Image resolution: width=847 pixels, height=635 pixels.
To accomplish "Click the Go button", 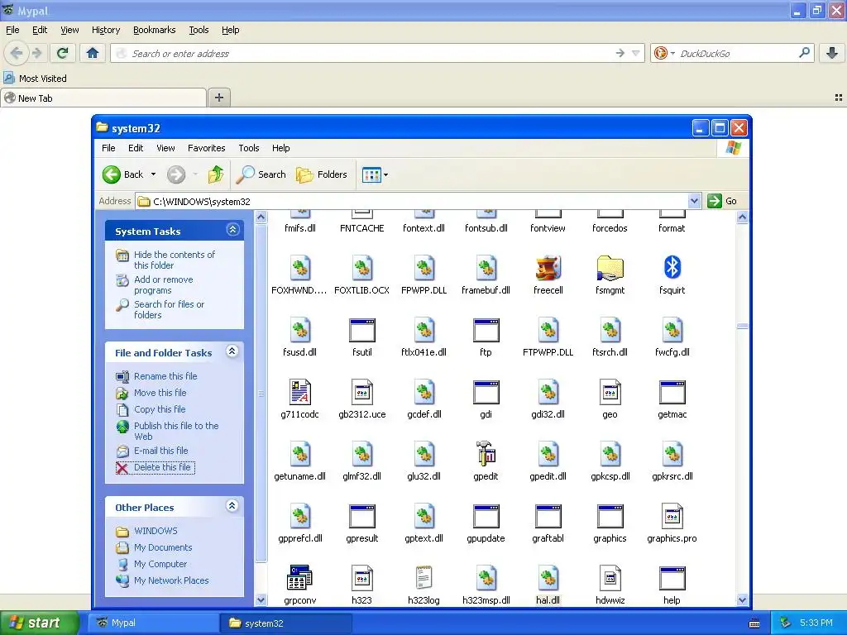I will [722, 201].
